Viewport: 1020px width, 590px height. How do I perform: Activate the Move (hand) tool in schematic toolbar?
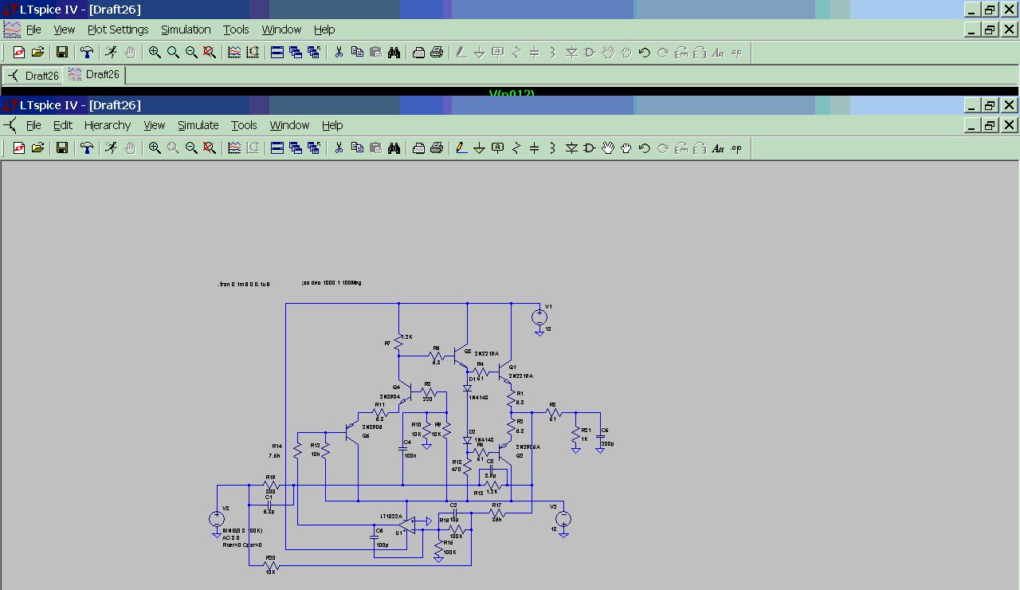(608, 148)
